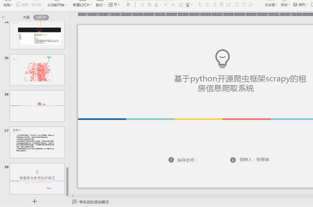The width and height of the screenshot is (313, 207).
Task: Click the 指导老师： text
Action: pyautogui.click(x=187, y=160)
